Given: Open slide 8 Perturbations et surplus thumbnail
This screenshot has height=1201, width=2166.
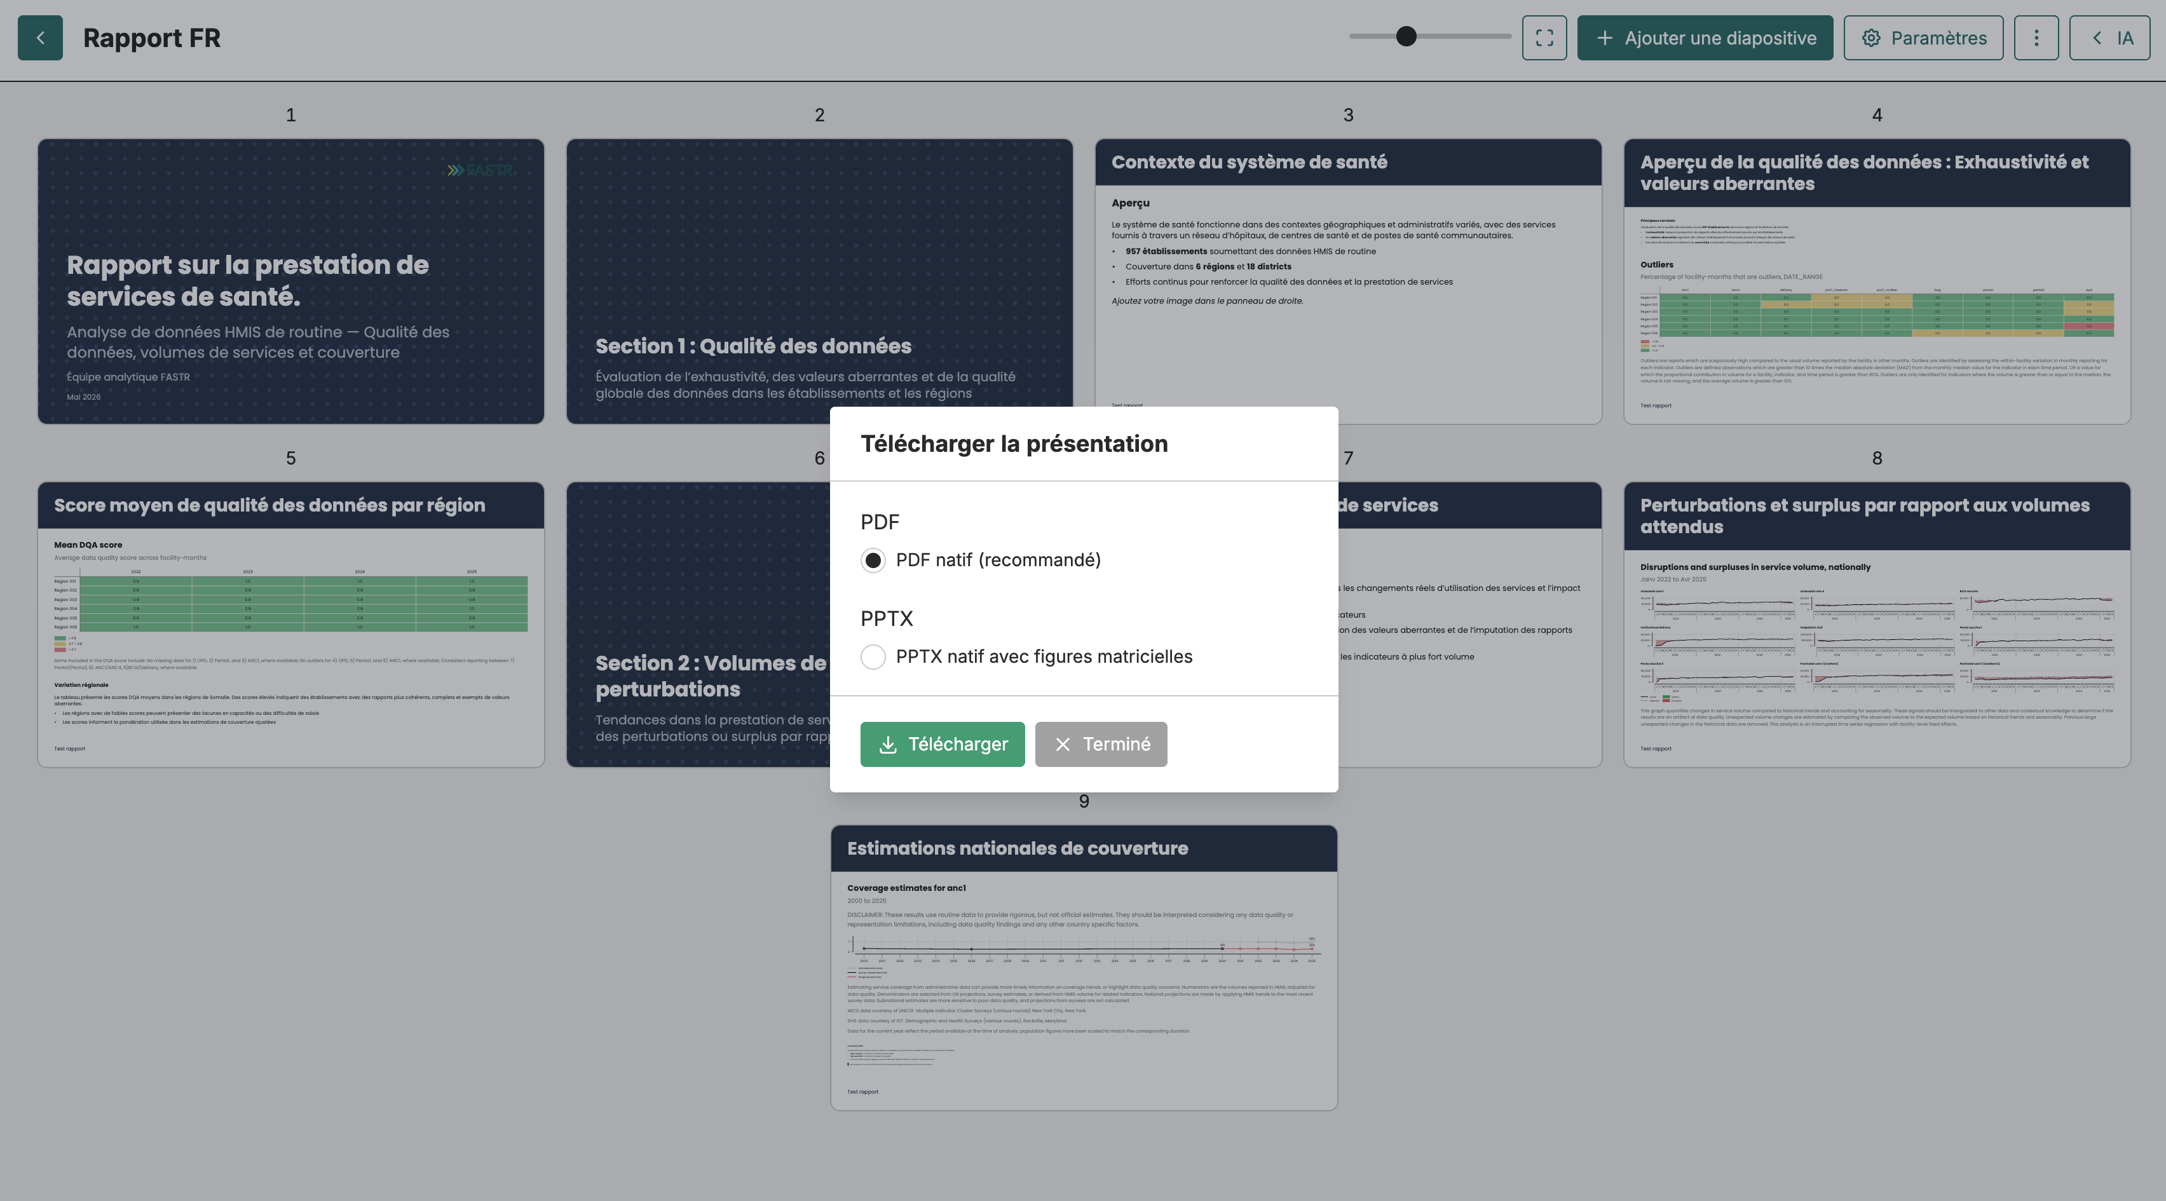Looking at the screenshot, I should pos(1877,625).
